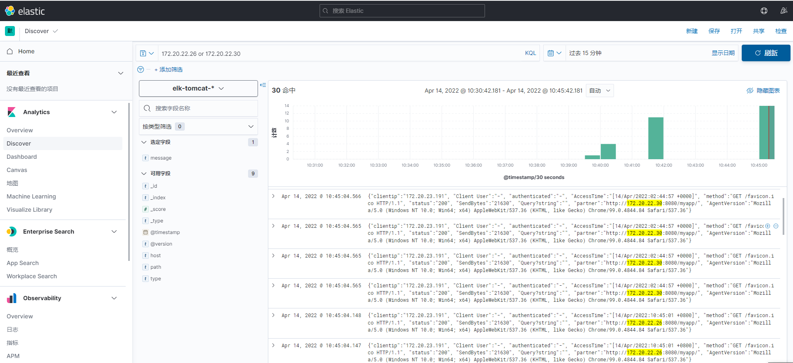Open the saved query disk icon menu
Image resolution: width=793 pixels, height=363 pixels.
(147, 53)
